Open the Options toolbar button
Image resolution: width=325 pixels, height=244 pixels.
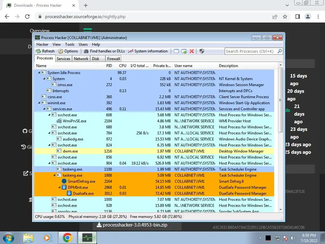pyautogui.click(x=68, y=51)
